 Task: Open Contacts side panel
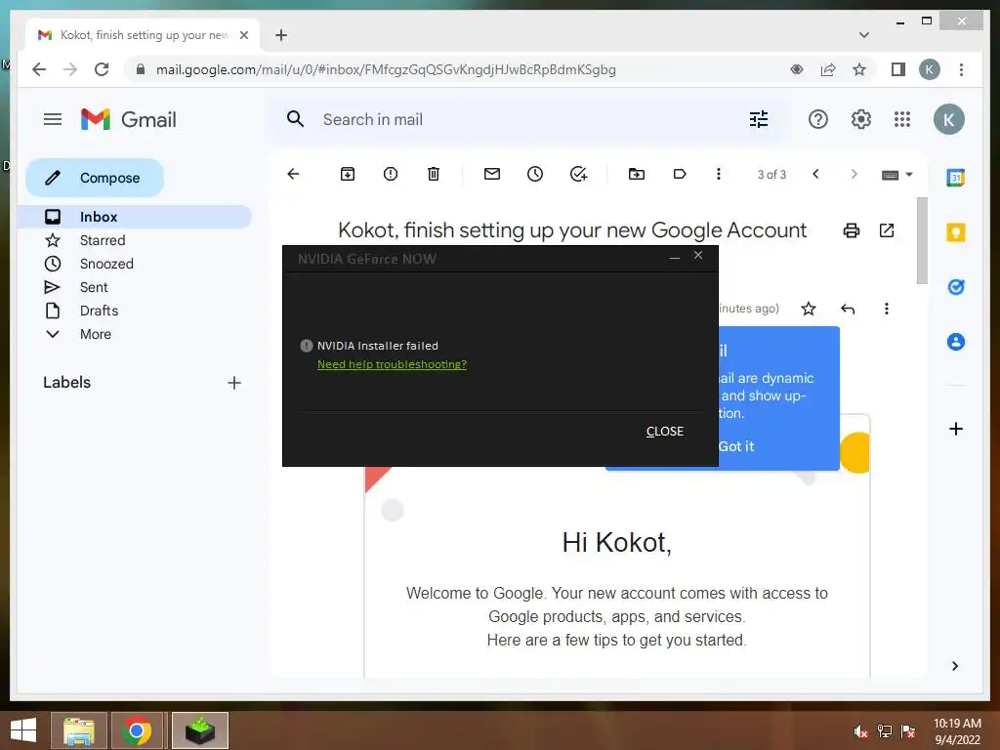tap(955, 342)
